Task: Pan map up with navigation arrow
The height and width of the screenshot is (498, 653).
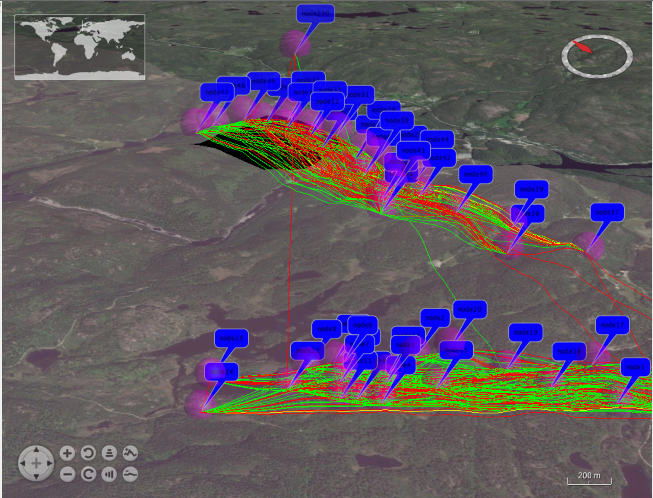Action: click(36, 450)
